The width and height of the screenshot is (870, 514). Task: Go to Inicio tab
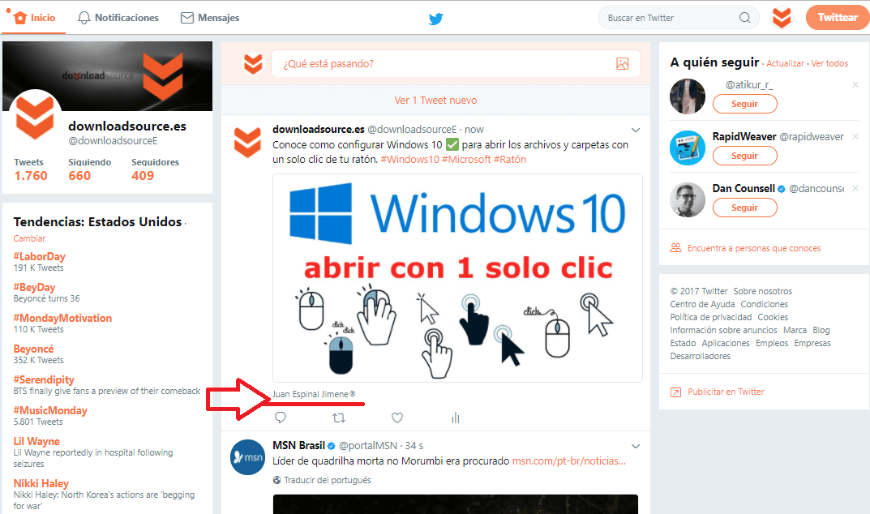point(34,18)
